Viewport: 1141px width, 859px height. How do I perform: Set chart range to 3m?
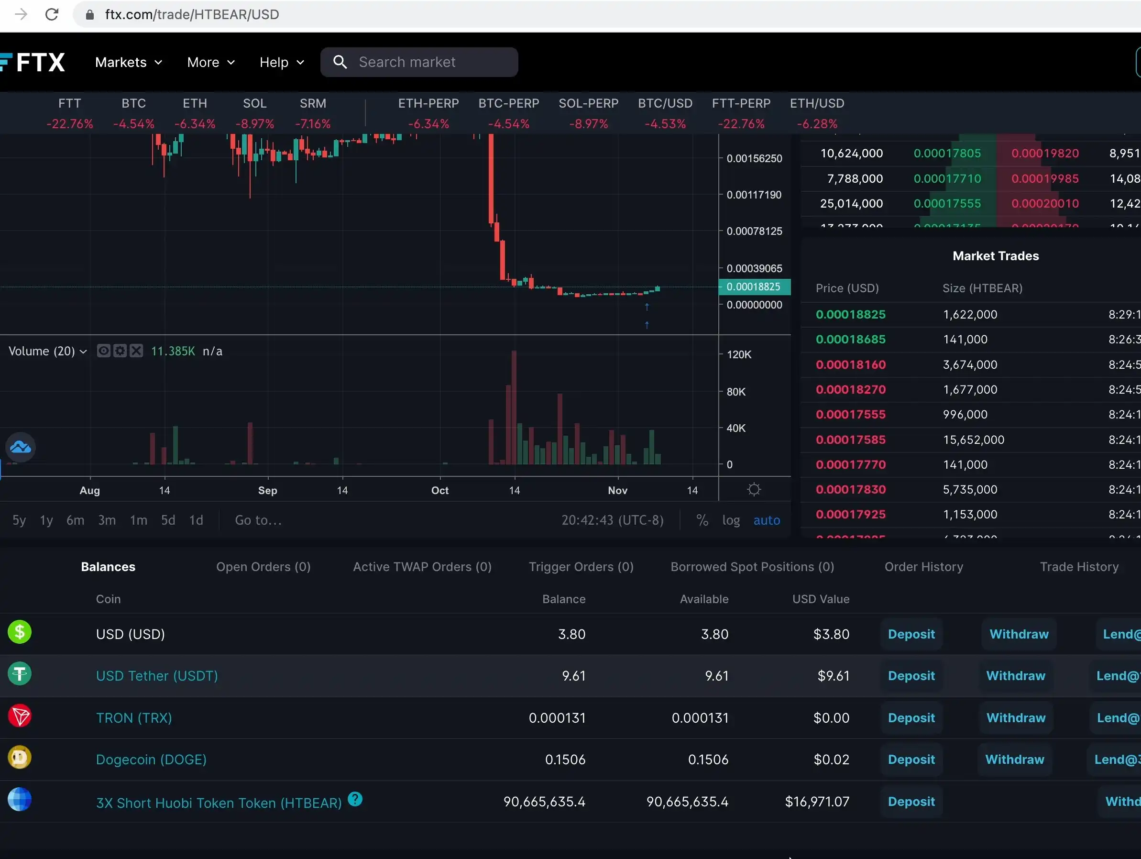tap(107, 520)
